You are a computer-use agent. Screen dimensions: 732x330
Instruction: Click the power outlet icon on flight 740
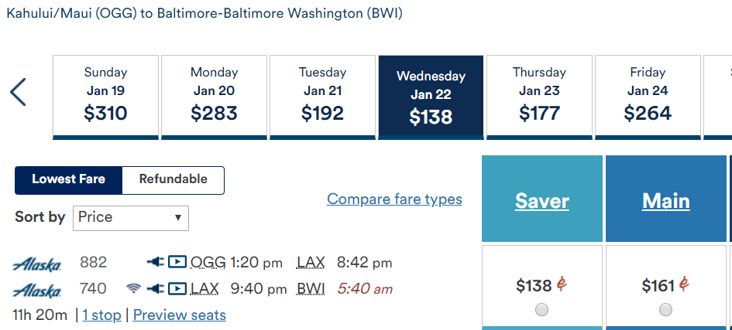[x=155, y=289]
